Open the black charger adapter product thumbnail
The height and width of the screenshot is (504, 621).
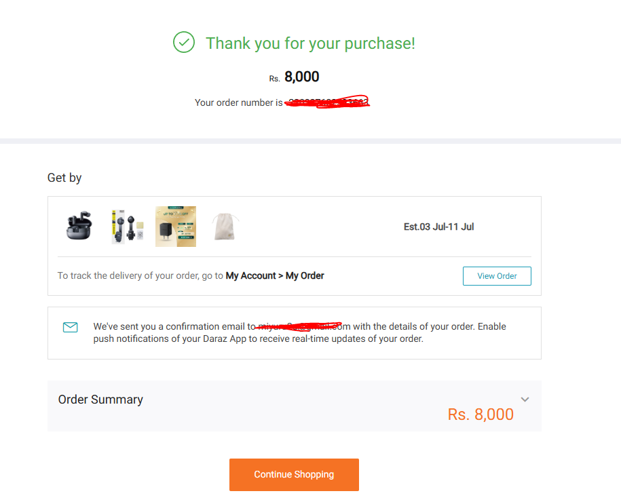(176, 227)
